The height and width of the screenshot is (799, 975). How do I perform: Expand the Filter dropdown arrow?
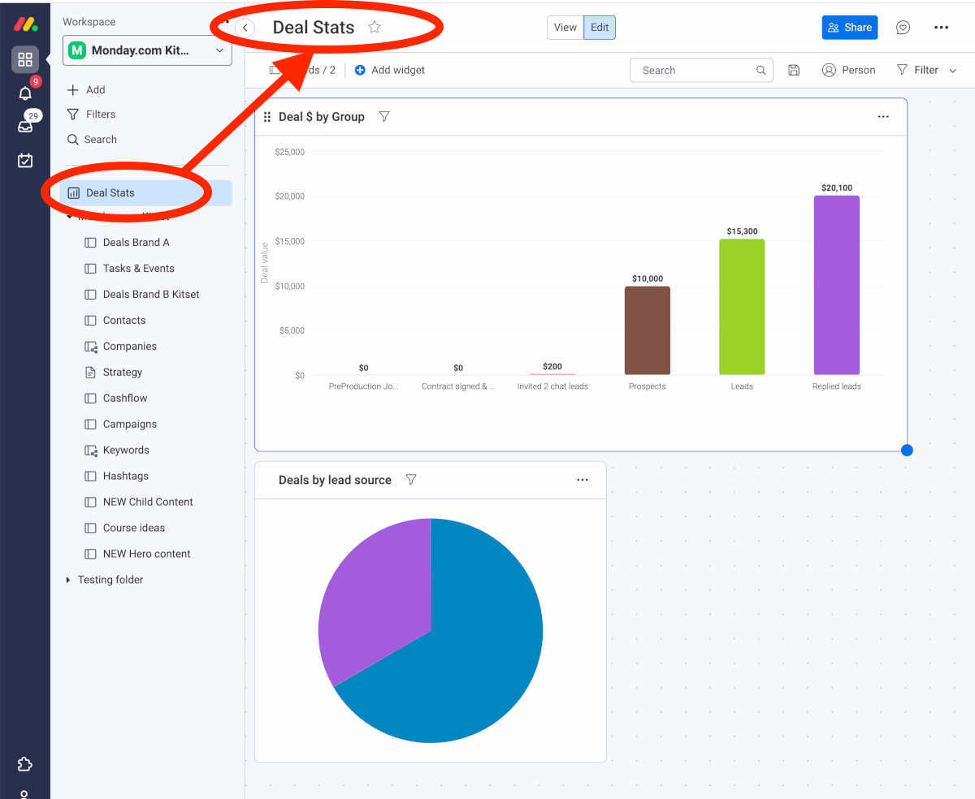point(953,71)
